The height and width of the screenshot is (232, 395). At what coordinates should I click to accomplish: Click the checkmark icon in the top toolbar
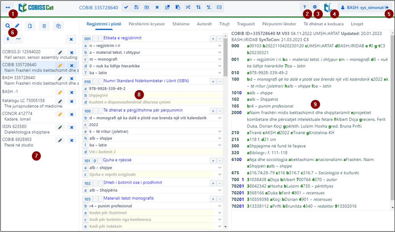point(126,8)
